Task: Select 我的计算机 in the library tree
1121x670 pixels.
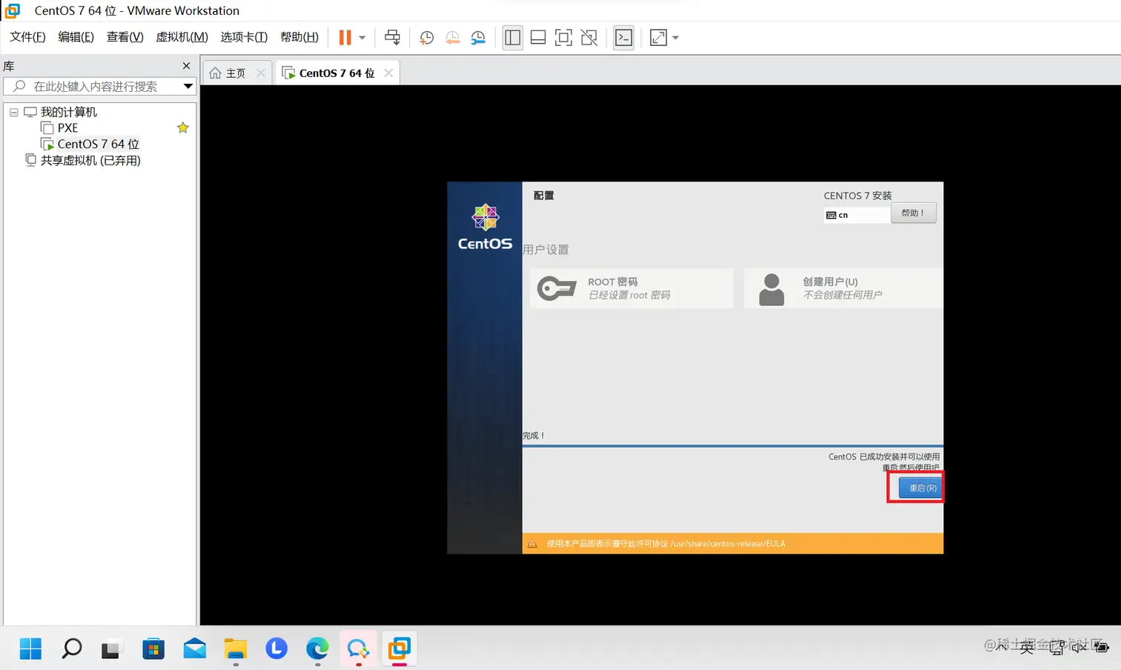Action: point(68,112)
